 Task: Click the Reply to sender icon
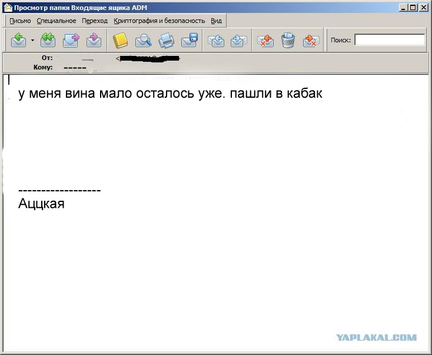point(18,40)
